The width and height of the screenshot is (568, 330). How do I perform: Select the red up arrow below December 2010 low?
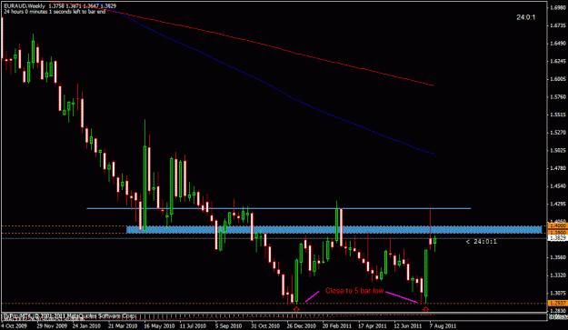coord(296,309)
